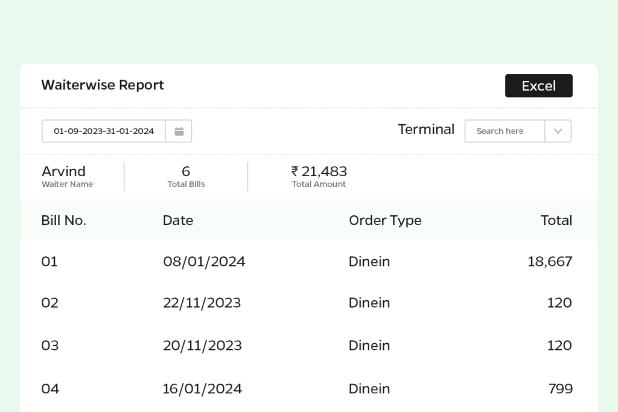Viewport: 618px width, 412px height.
Task: Click the Bill No. column header
Action: pos(63,220)
